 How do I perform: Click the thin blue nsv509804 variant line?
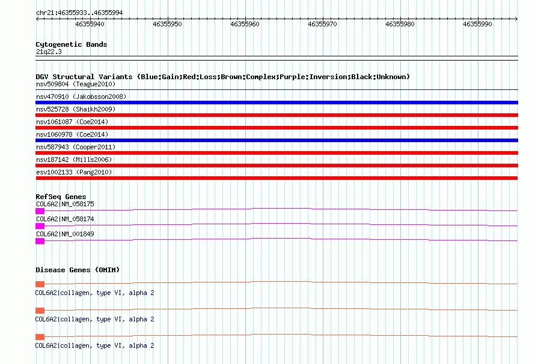point(277,89)
